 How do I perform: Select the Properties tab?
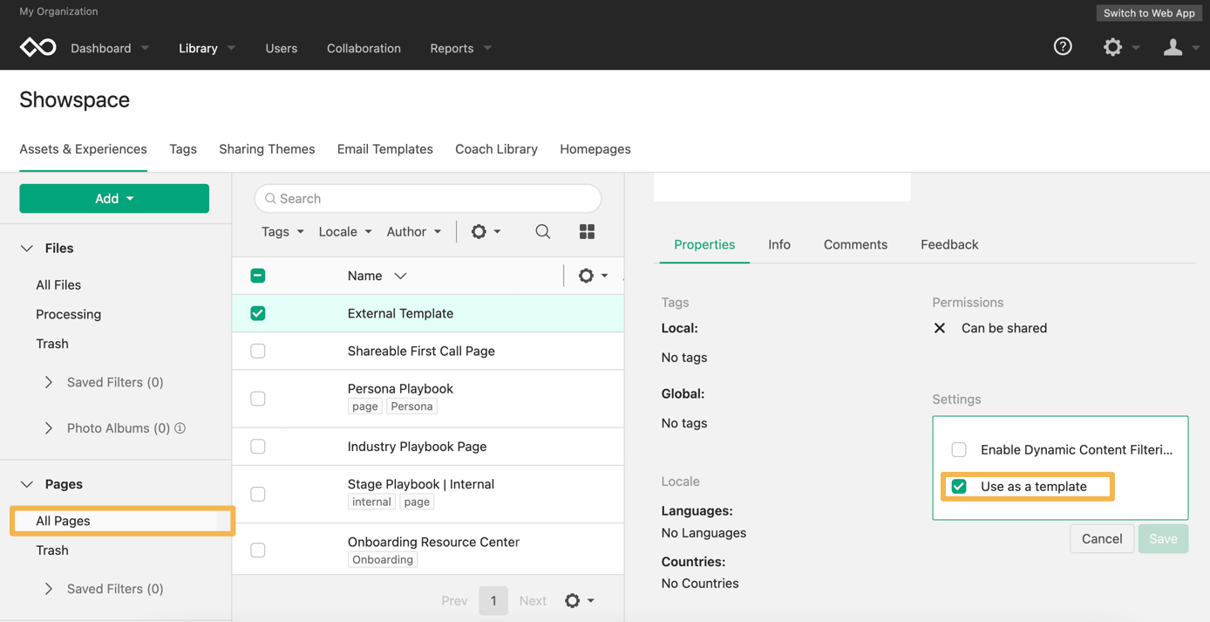pos(704,244)
